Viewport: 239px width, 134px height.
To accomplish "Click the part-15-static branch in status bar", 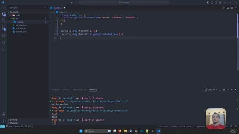I will tap(13, 127).
